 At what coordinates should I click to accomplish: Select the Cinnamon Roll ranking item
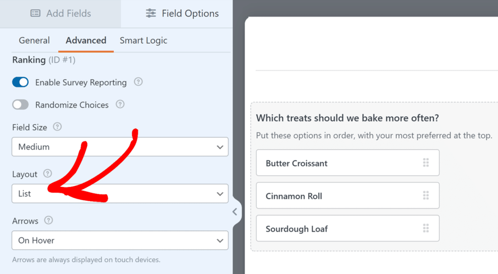(x=348, y=195)
